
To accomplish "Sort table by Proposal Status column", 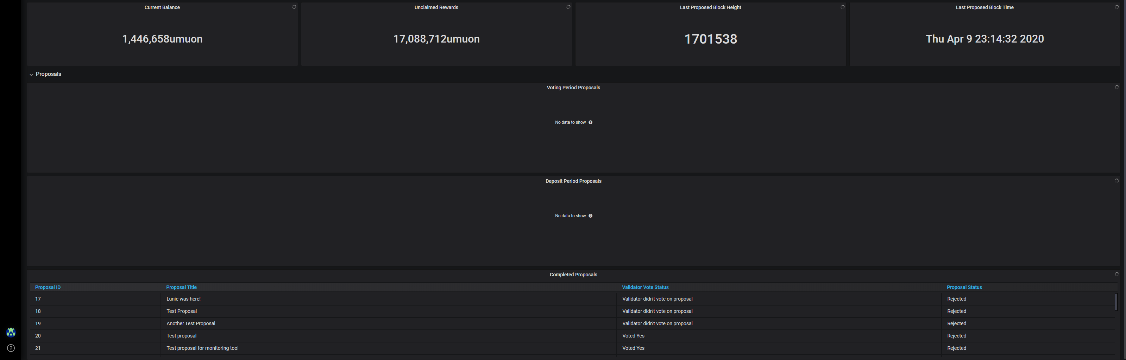I will point(964,287).
